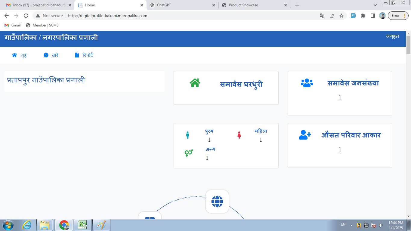Click the add-user icon for औसत परिवार आकार
The height and width of the screenshot is (231, 411).
[x=305, y=135]
